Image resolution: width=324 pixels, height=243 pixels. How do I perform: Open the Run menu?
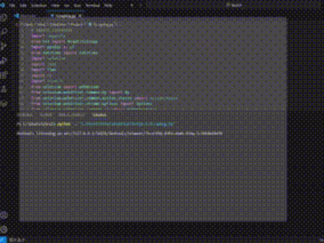pyautogui.click(x=77, y=5)
